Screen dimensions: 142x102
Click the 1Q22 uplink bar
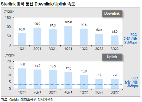(84, 82)
